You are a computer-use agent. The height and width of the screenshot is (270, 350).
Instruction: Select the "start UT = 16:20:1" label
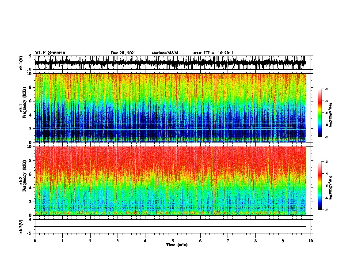pos(213,53)
